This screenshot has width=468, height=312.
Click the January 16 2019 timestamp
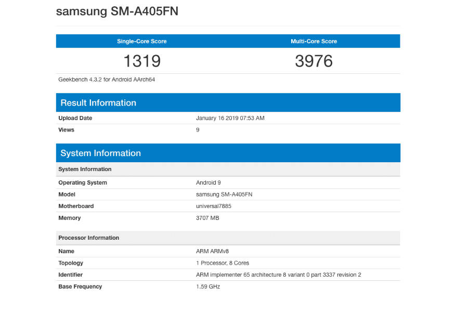pos(231,118)
